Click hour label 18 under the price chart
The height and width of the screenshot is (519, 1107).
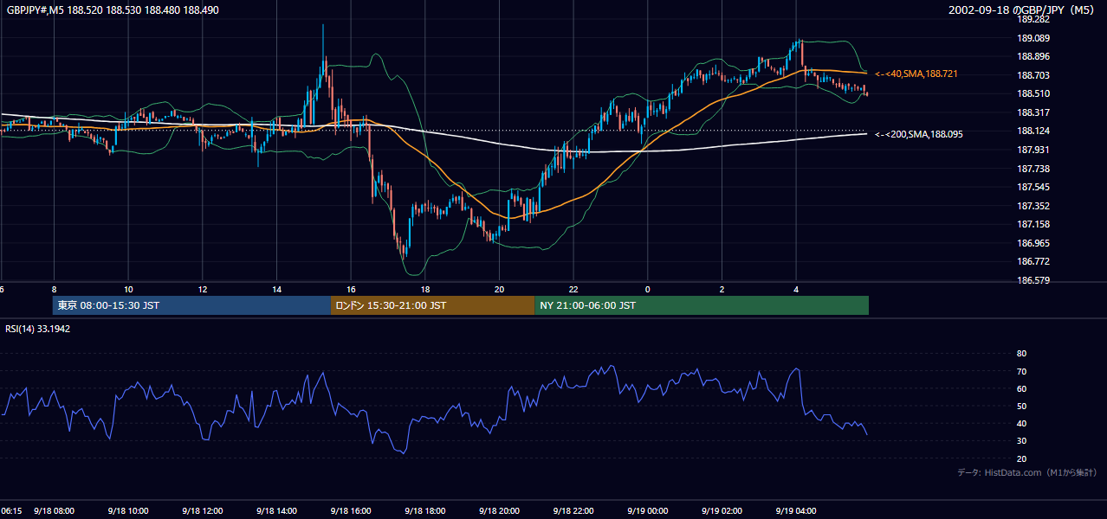425,290
